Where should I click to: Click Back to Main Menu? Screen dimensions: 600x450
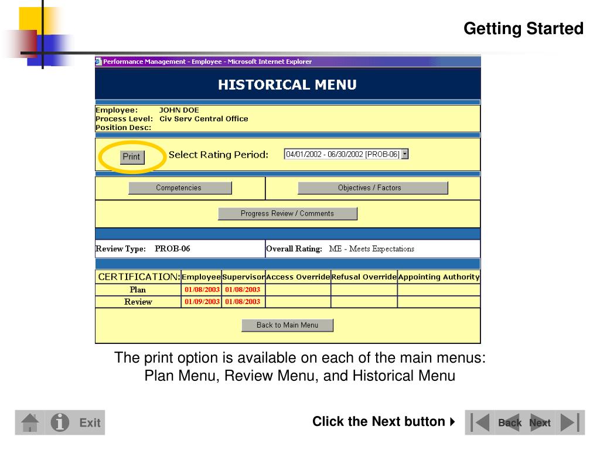point(287,325)
